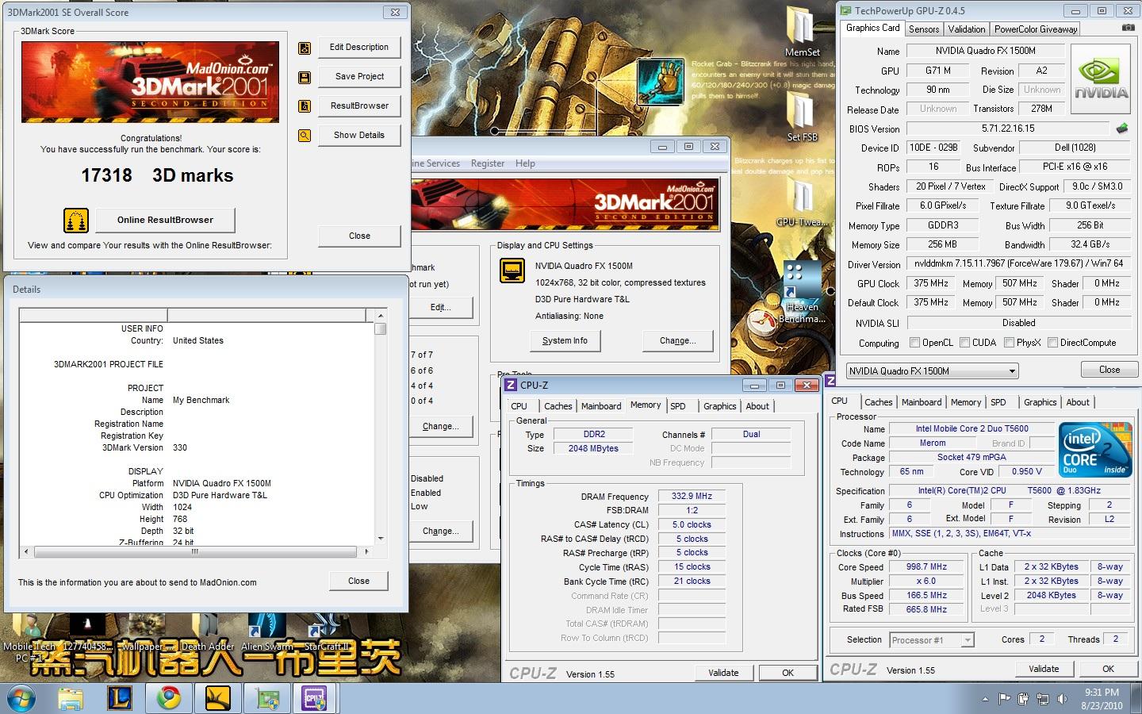Click the power plug tray icon

[1023, 699]
